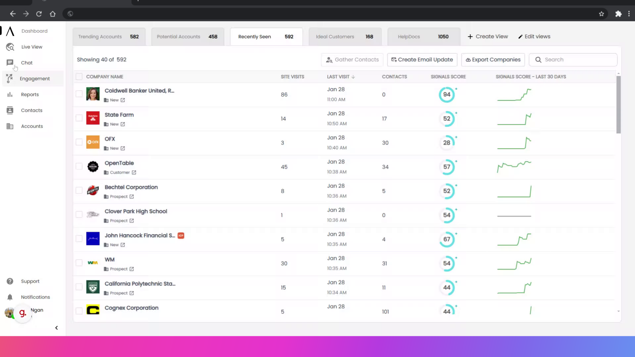
Task: Go to Dashboard in the sidebar
Action: [x=34, y=31]
